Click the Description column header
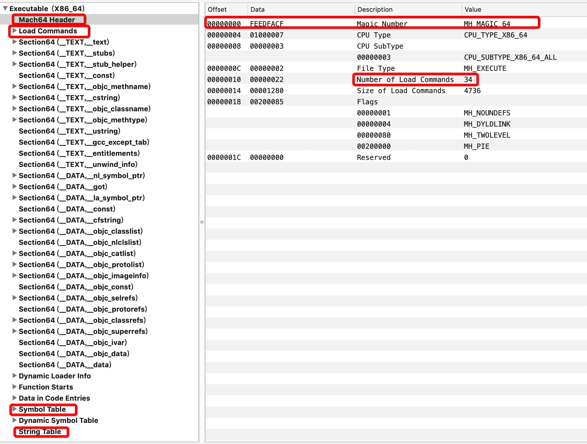The width and height of the screenshot is (587, 444). point(375,9)
